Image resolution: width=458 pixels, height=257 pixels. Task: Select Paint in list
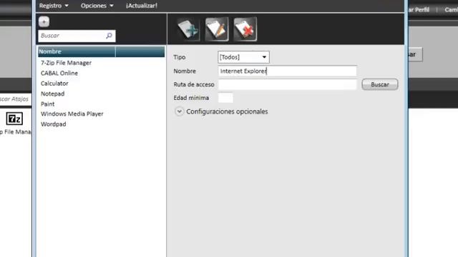click(48, 104)
